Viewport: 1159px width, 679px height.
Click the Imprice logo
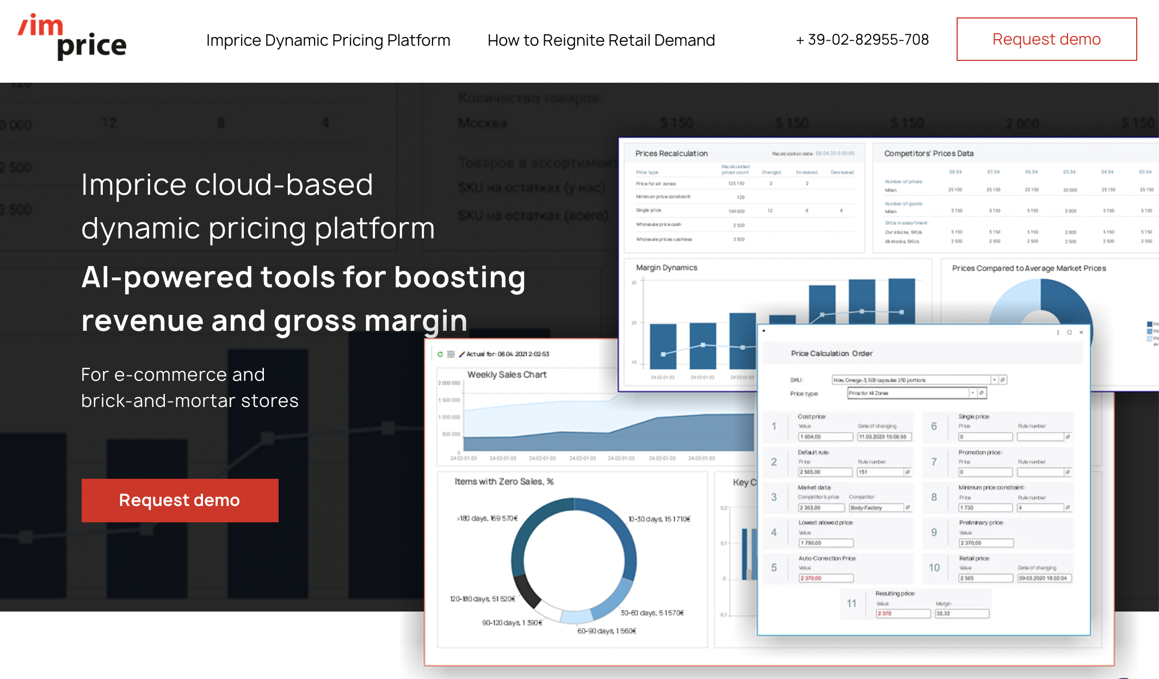[x=72, y=37]
